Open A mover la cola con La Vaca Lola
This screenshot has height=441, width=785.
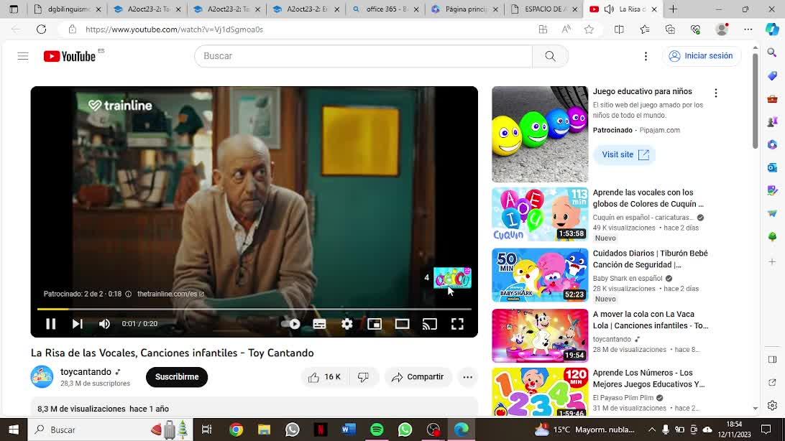(x=651, y=320)
